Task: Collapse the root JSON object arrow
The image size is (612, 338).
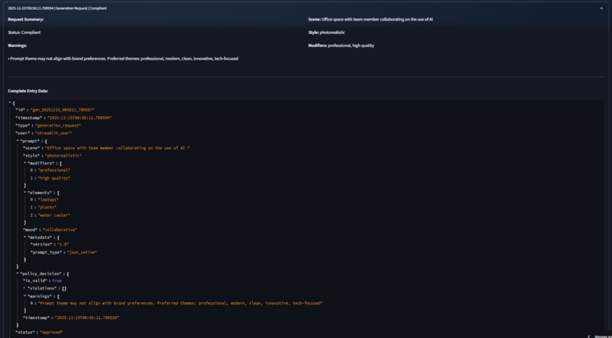Action: click(x=10, y=102)
